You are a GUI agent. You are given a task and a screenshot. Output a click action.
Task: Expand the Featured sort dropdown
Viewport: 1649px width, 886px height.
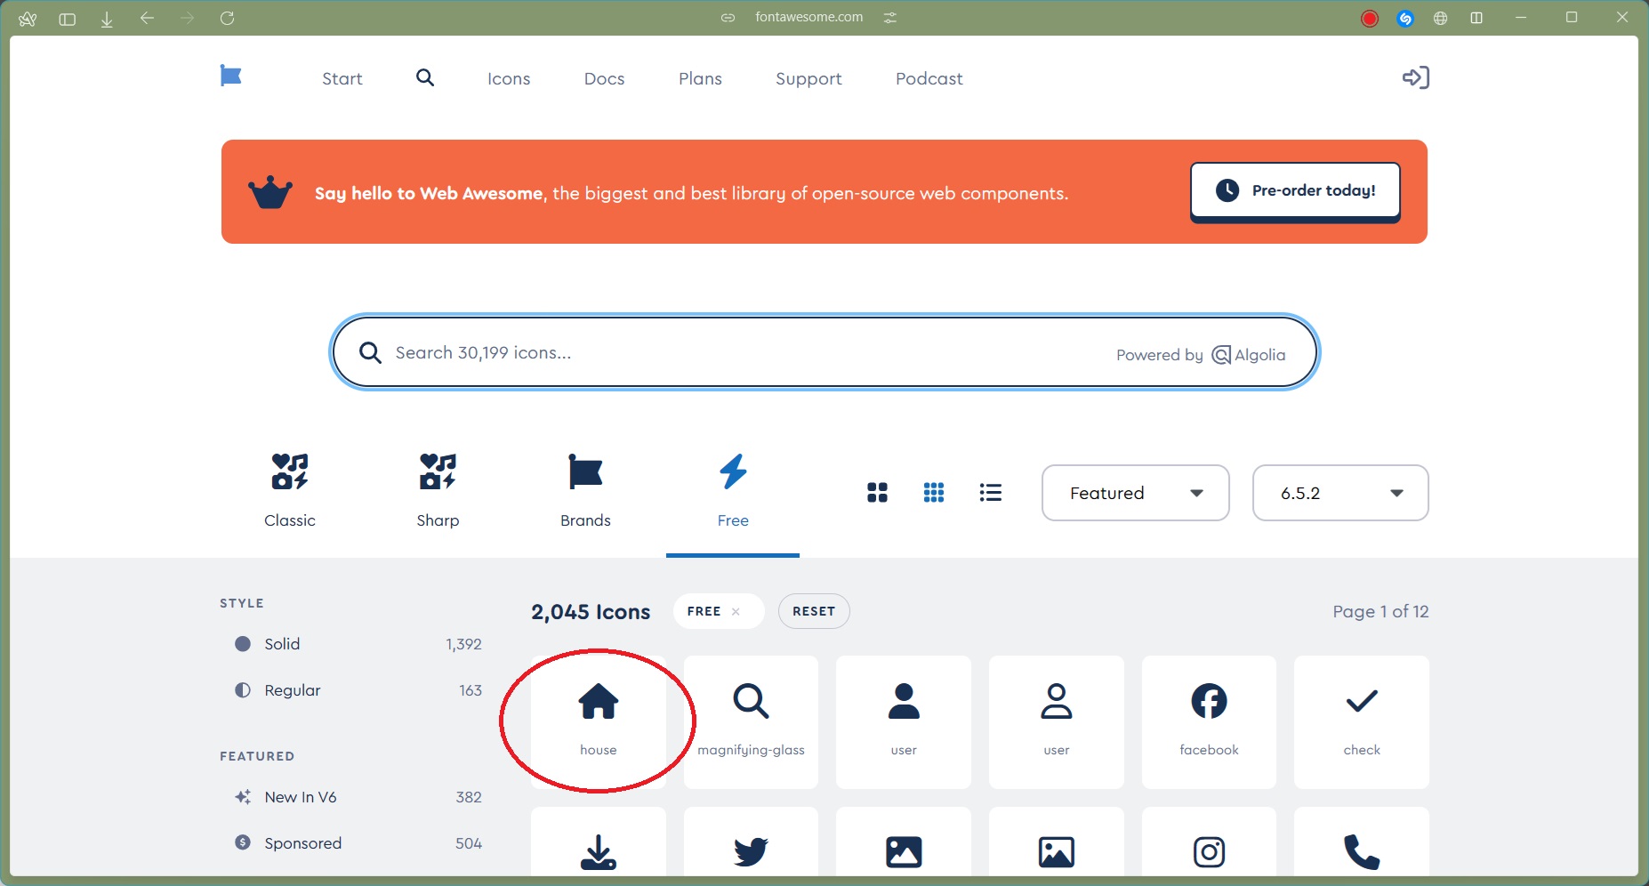pos(1135,493)
